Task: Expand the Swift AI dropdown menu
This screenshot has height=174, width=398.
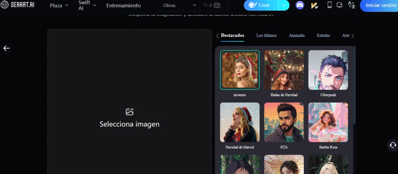Action: 87,5
